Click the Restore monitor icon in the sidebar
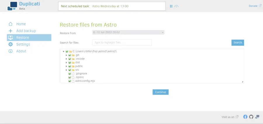The width and height of the screenshot is (263, 124). pos(11,37)
